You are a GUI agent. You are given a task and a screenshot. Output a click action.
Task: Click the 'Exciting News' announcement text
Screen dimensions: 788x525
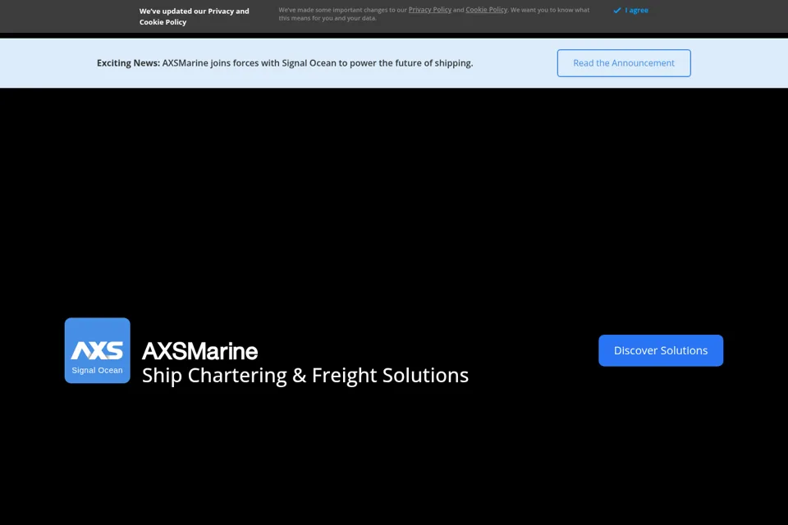coord(285,63)
